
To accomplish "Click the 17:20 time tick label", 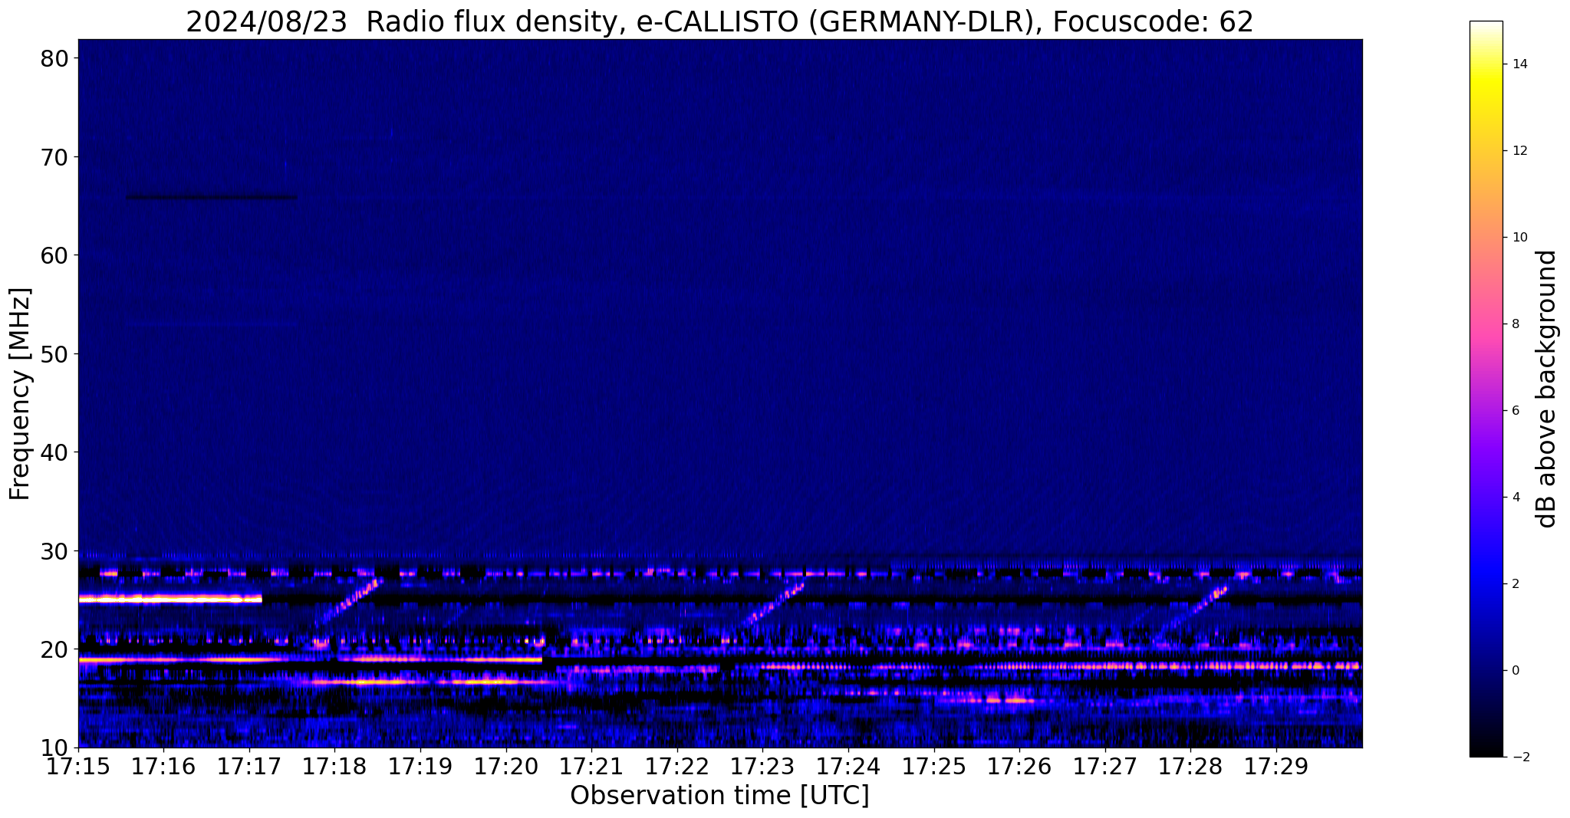I will tap(506, 767).
